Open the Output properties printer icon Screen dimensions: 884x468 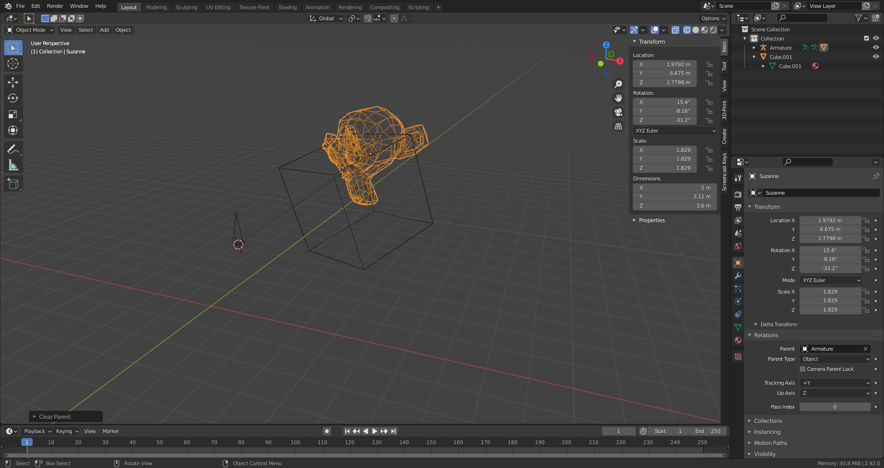click(738, 207)
